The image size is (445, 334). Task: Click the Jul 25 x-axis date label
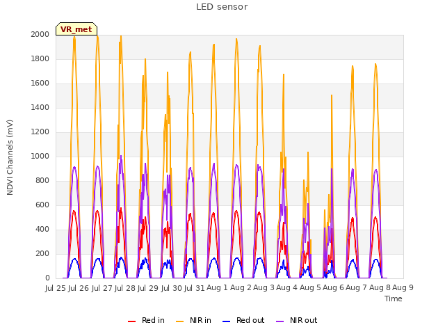(x=56, y=288)
